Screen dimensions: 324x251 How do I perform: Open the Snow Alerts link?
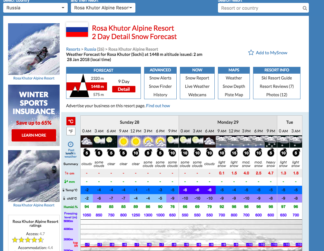(160, 78)
